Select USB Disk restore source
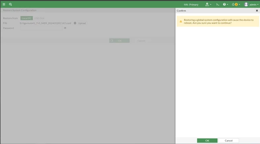 (x=39, y=18)
